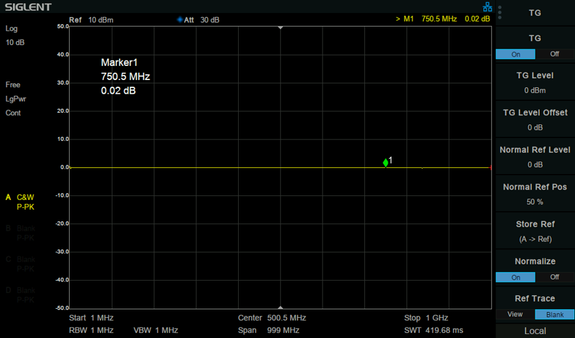Turn TG Off
Screen dimensions: 575x338
click(554, 54)
